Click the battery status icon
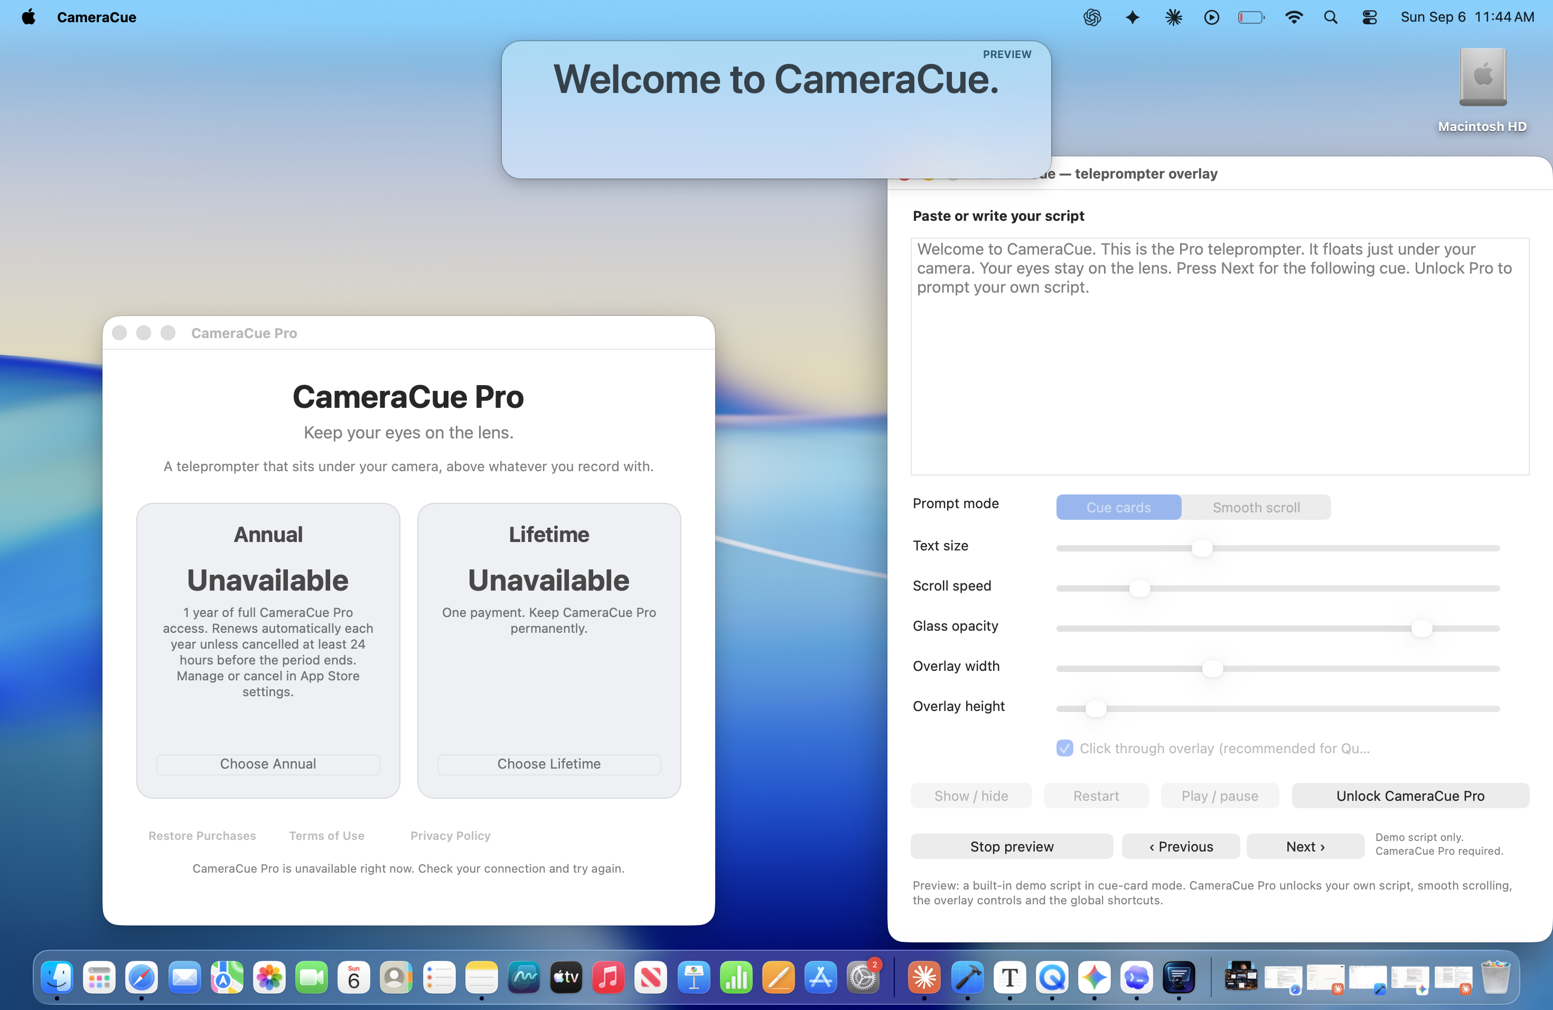This screenshot has height=1010, width=1553. [1251, 17]
